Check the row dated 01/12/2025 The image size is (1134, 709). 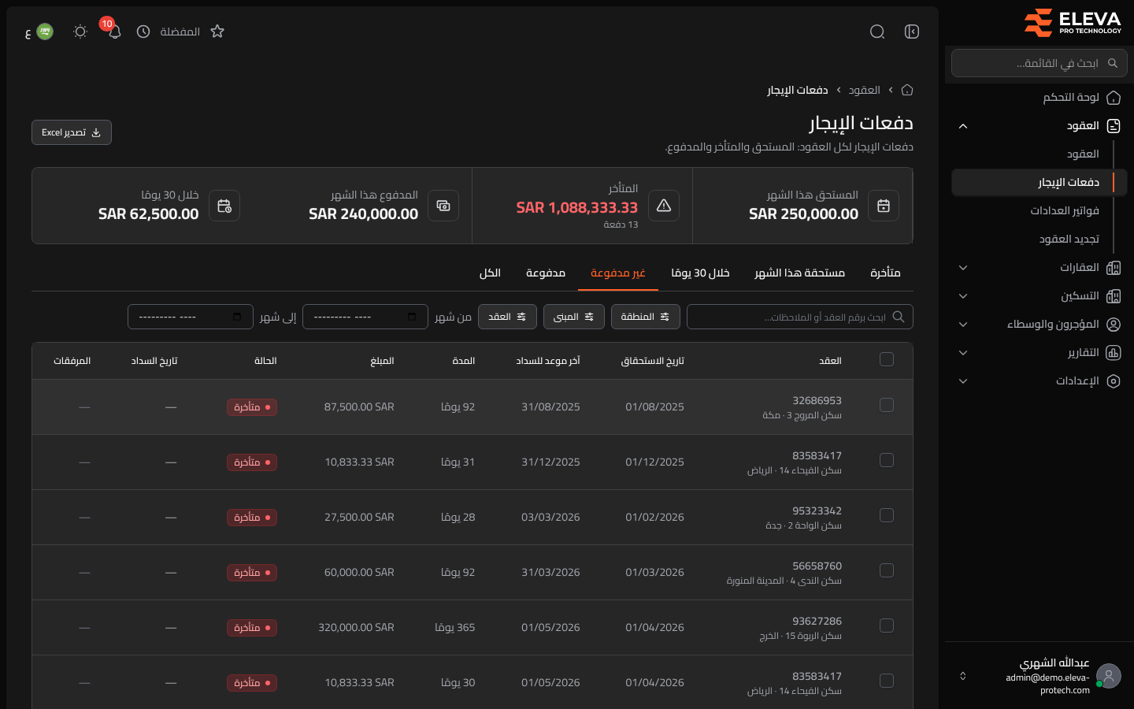[x=887, y=460]
